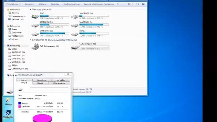
Task: Select SAMSUNG2 (E:) in the navigation tree
Action: (x=18, y=56)
